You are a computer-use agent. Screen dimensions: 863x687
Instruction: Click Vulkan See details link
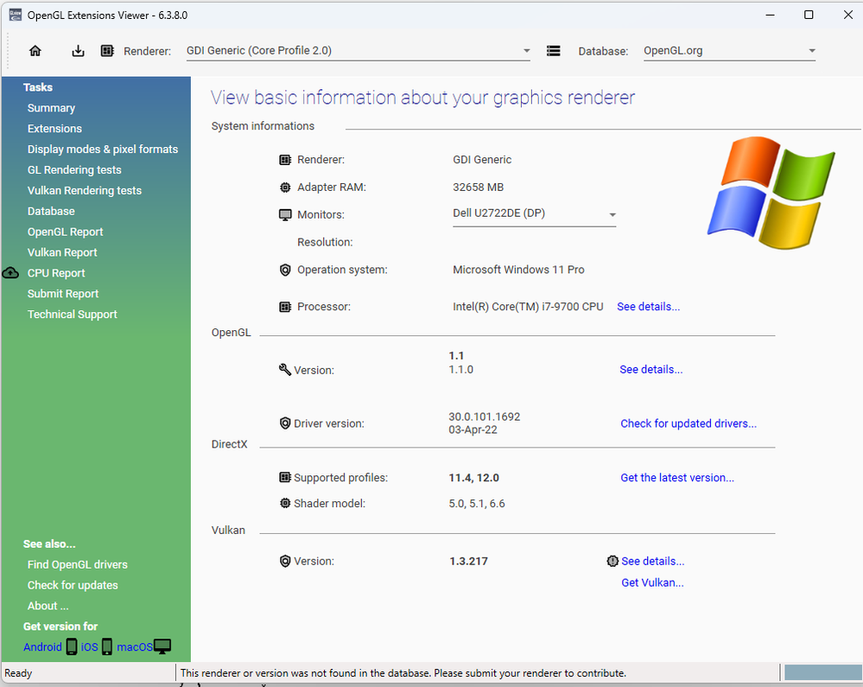[653, 561]
